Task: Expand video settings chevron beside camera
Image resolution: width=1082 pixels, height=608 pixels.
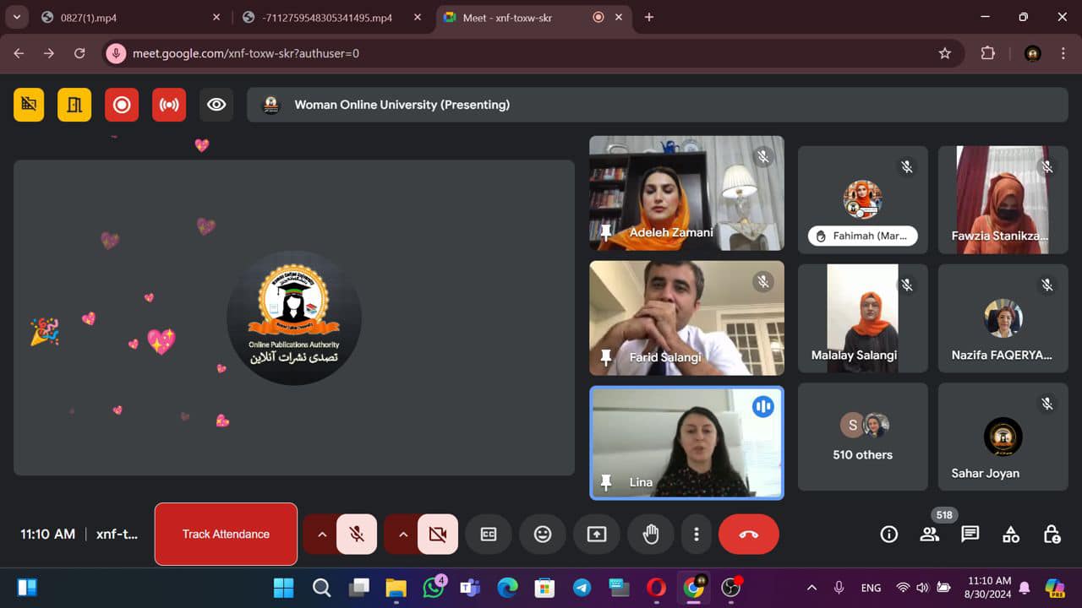Action: [402, 534]
